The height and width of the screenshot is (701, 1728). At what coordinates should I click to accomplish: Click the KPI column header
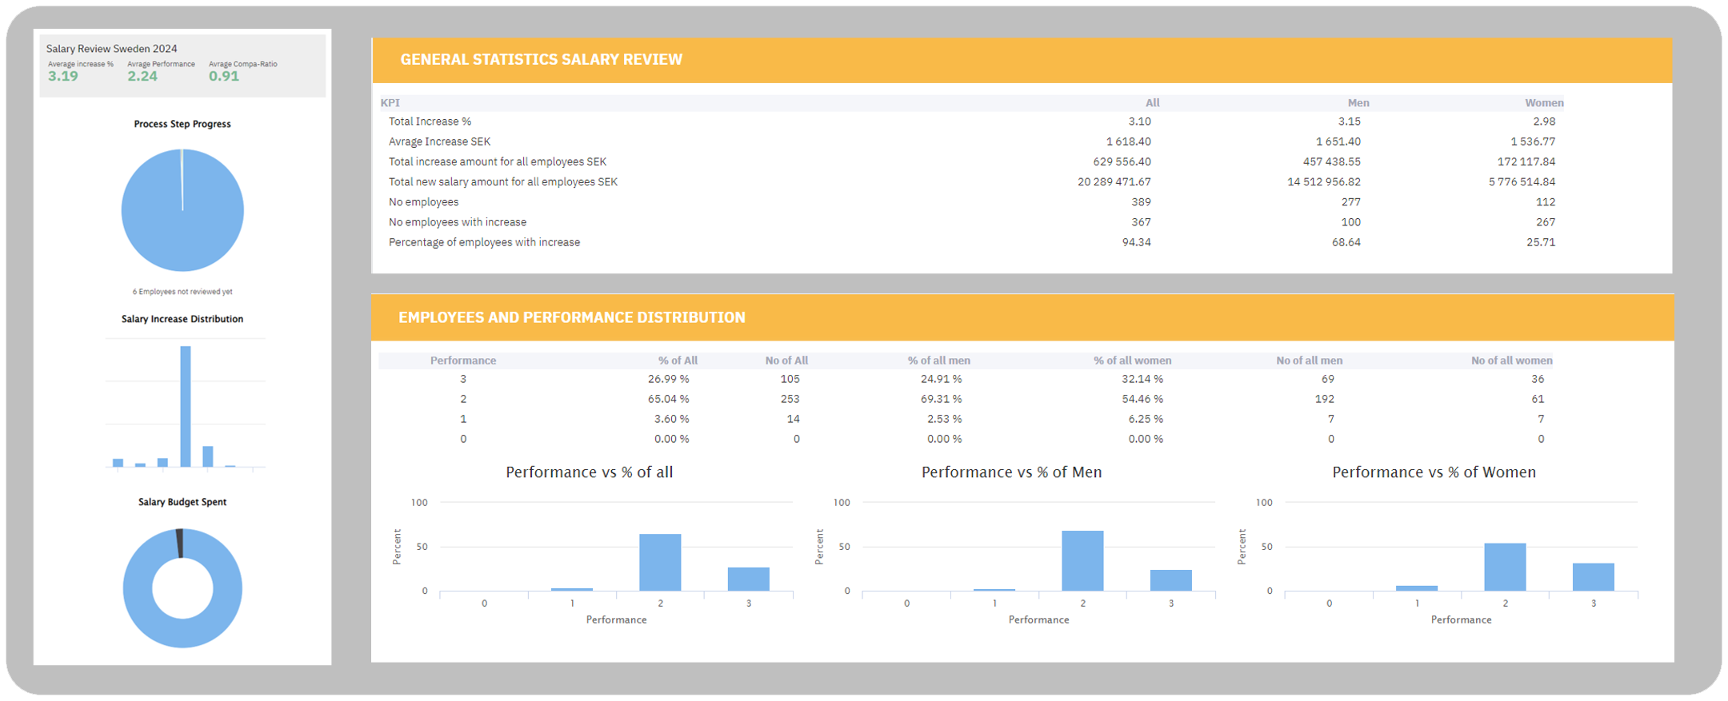tap(390, 102)
